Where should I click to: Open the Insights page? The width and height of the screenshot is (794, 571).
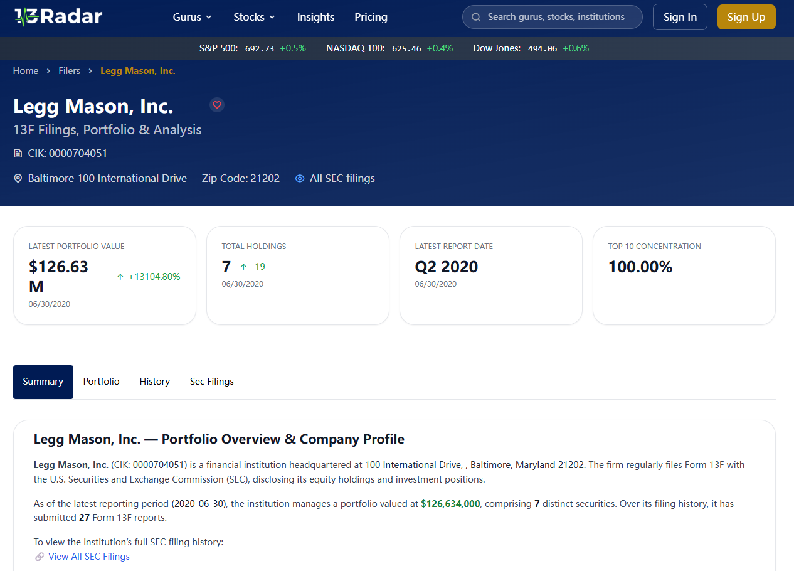(x=315, y=17)
